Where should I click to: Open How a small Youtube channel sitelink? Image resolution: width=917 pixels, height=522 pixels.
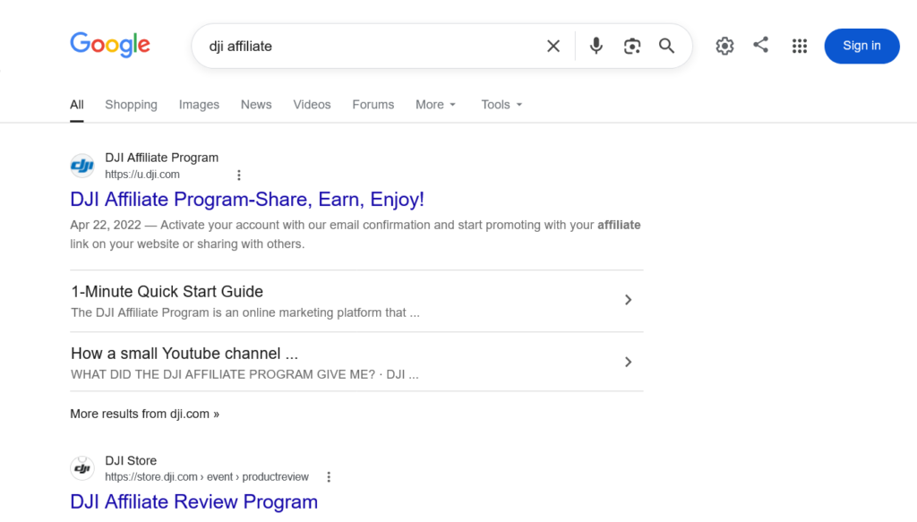(x=184, y=353)
